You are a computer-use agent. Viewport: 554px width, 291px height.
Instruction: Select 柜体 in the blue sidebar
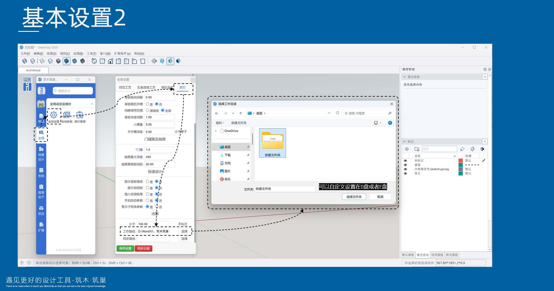41,172
